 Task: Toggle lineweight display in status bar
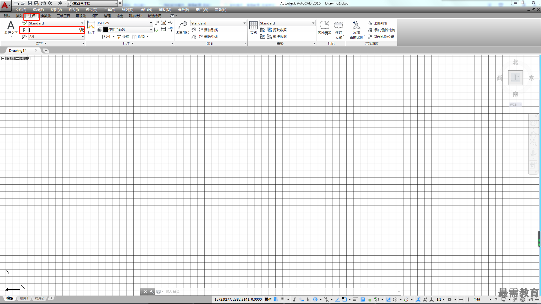coord(356,299)
